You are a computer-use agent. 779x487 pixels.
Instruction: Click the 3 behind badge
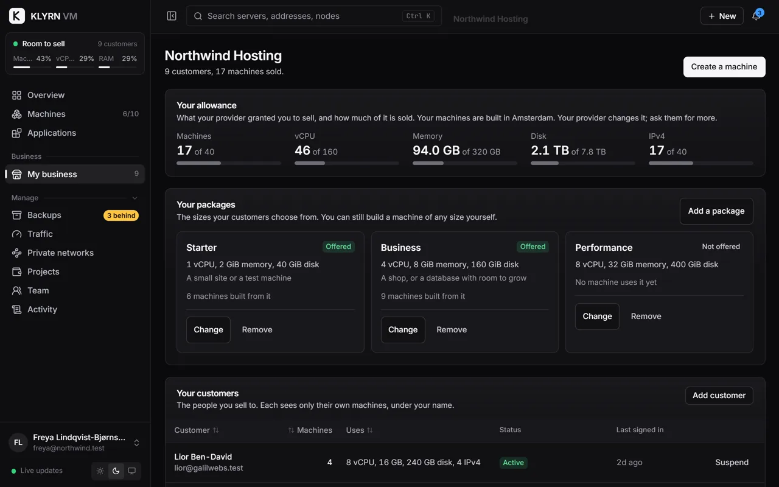[121, 215]
